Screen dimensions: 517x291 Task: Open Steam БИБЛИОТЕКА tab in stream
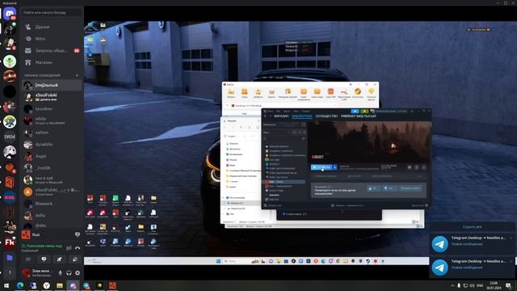click(302, 116)
